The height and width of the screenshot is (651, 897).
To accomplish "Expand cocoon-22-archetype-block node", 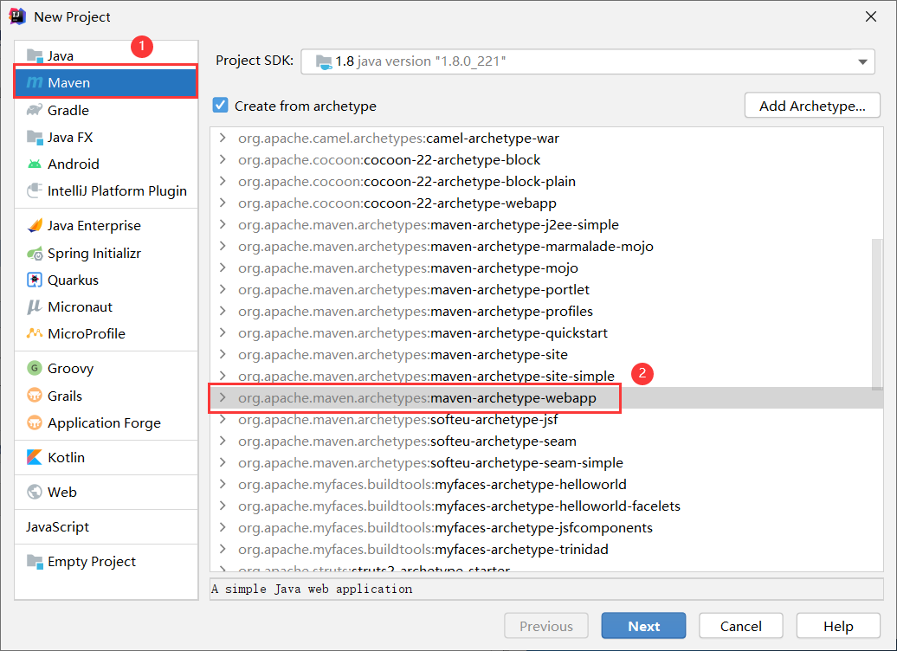I will click(x=223, y=159).
